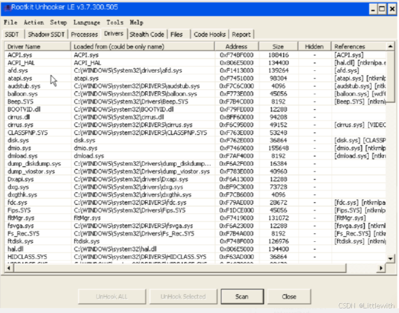
Task: Select the fdc.sys driver row
Action: pos(195,203)
